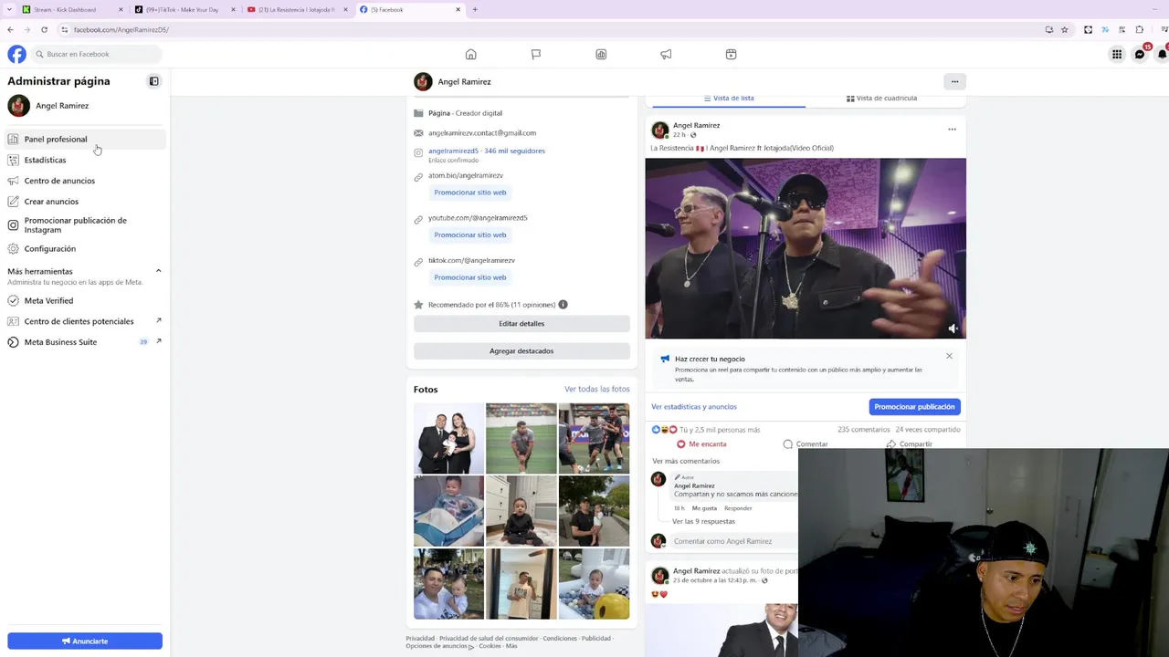1169x657 pixels.
Task: Play the La Resistencia video post
Action: click(x=806, y=248)
